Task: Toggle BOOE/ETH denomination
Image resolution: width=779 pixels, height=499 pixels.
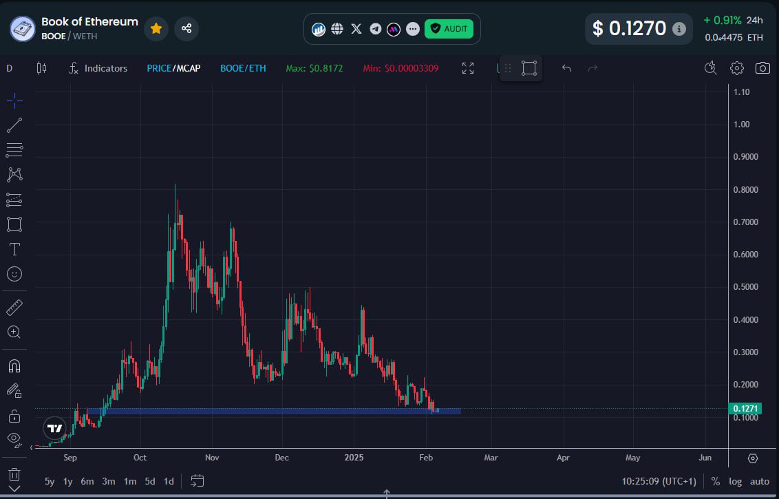Action: click(x=243, y=69)
